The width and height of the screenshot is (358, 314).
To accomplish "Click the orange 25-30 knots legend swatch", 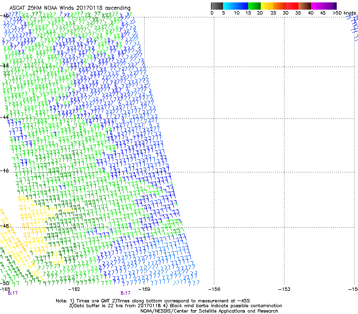I will click(x=280, y=6).
